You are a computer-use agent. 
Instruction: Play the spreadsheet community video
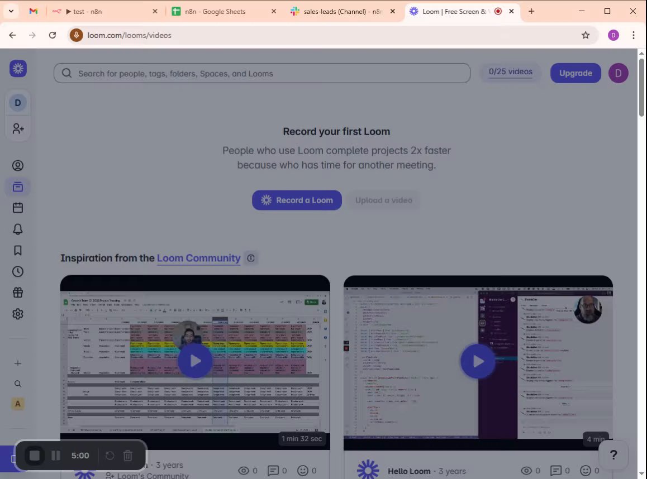[195, 361]
